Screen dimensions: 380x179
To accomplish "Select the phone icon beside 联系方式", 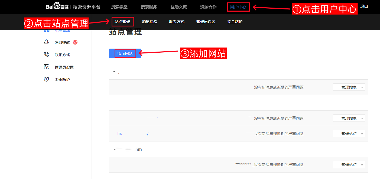I will 46,54.
